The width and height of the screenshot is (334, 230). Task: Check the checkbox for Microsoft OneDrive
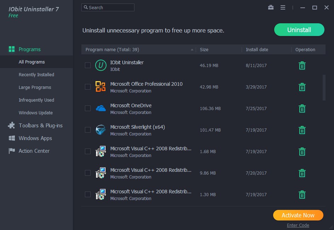tap(88, 108)
